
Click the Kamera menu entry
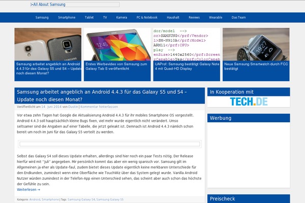[121, 17]
